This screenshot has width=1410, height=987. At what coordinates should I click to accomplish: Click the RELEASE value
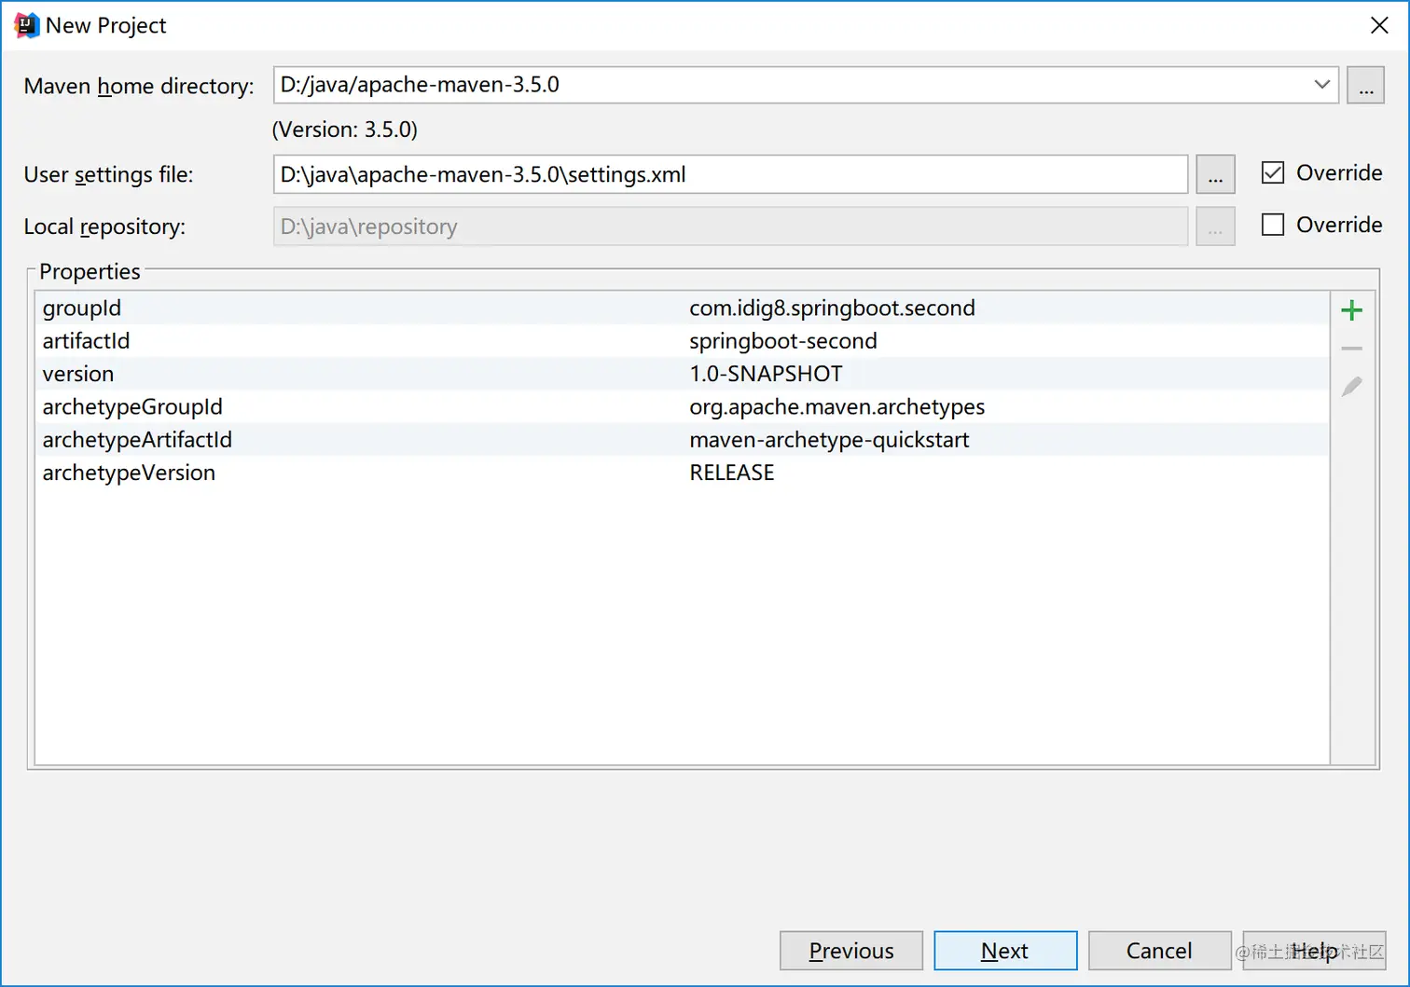[732, 473]
